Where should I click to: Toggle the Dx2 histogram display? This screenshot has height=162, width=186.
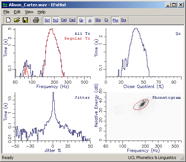pyautogui.click(x=56, y=20)
